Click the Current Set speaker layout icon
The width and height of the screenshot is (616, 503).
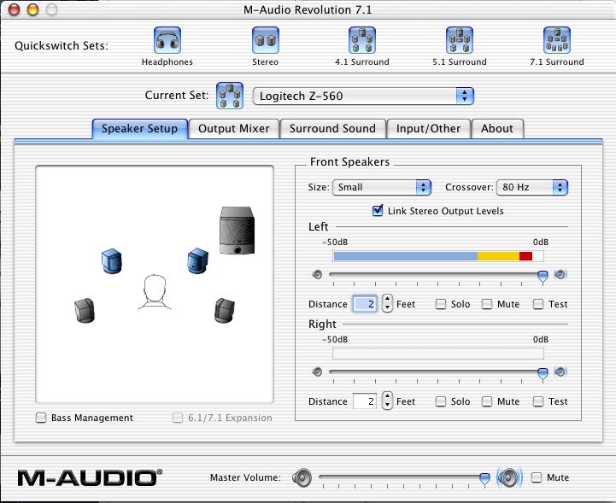click(230, 96)
